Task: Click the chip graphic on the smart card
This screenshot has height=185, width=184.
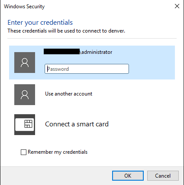Action: pyautogui.click(x=28, y=124)
